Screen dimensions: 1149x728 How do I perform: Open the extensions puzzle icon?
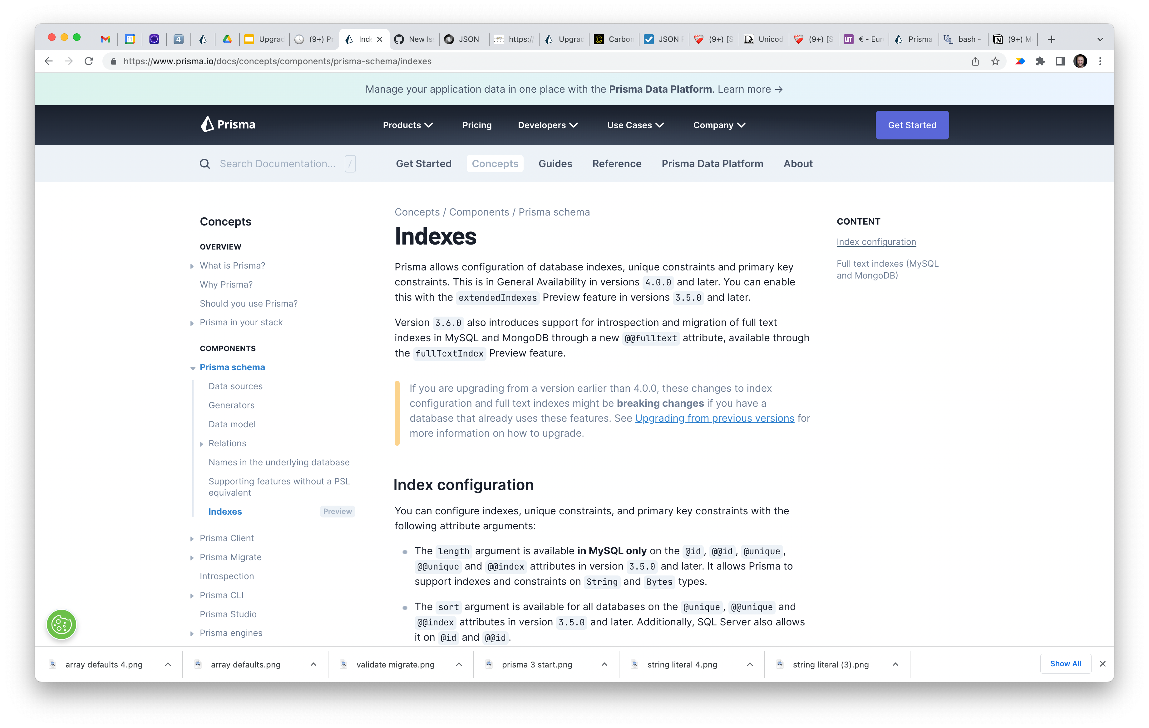1040,61
